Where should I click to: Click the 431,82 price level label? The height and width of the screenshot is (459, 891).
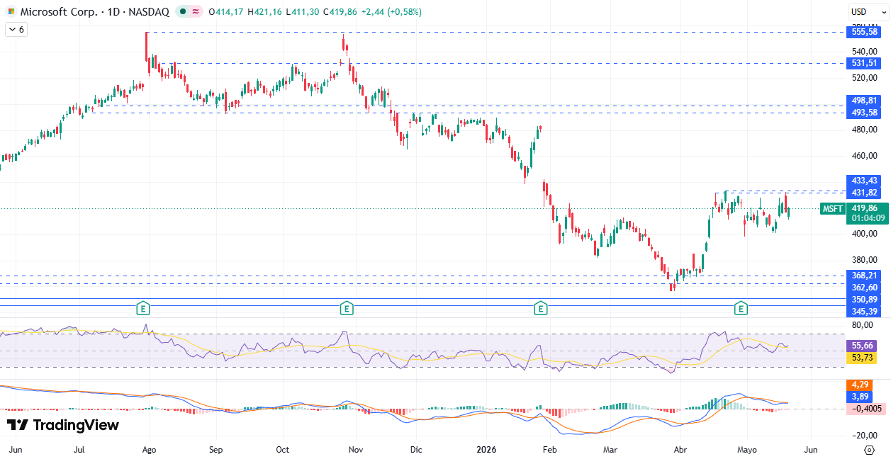(865, 193)
